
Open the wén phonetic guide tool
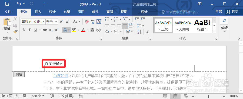(x=93, y=22)
